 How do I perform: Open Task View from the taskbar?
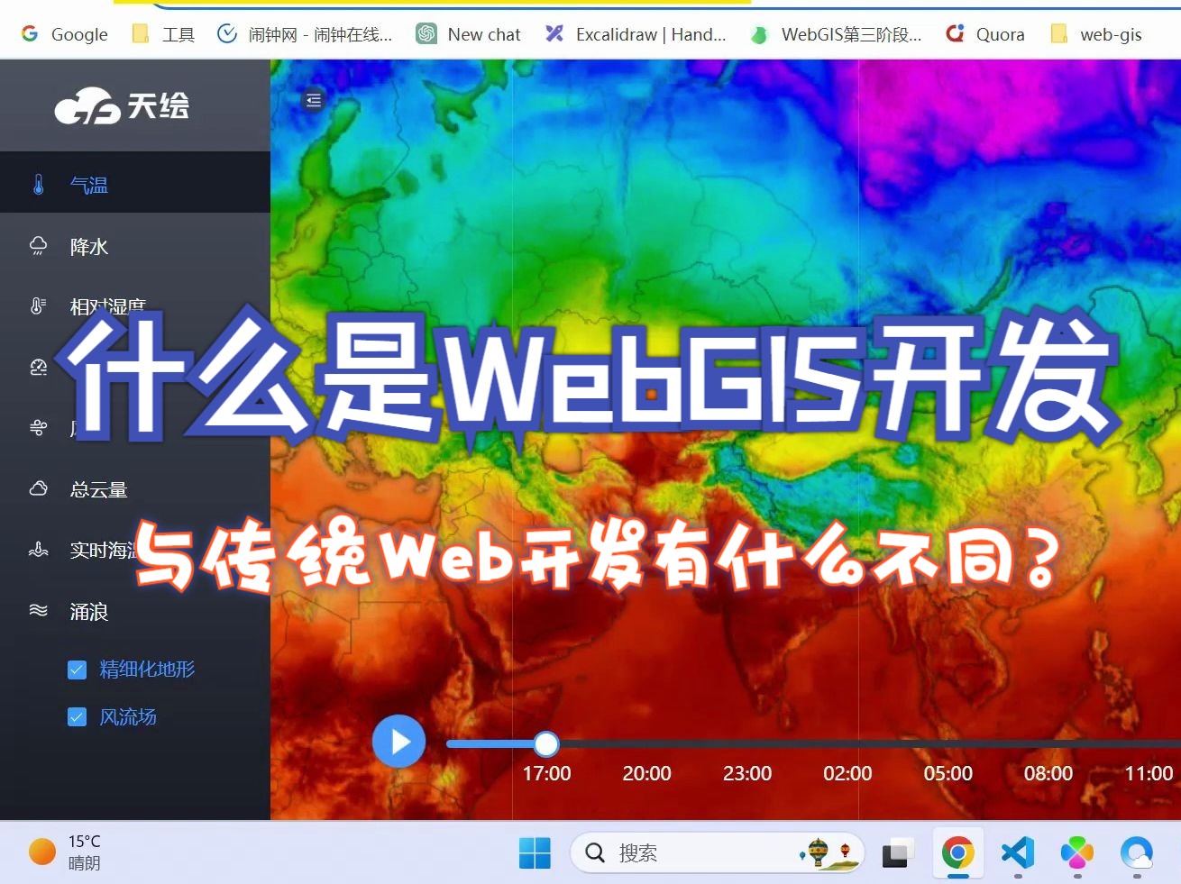898,852
